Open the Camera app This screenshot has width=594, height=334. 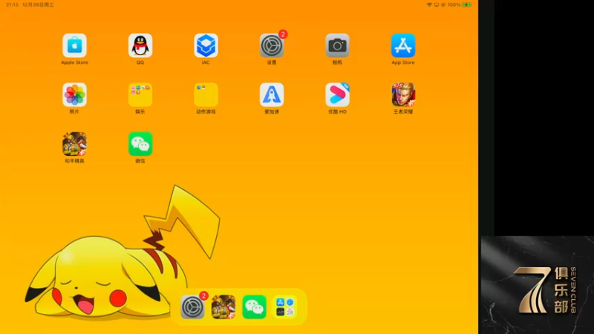pyautogui.click(x=337, y=45)
